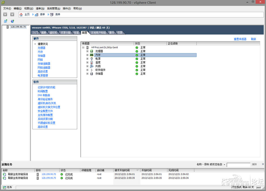Open DNS 和路由 software link
Viewport: 266px width, 191px height.
click(44, 95)
